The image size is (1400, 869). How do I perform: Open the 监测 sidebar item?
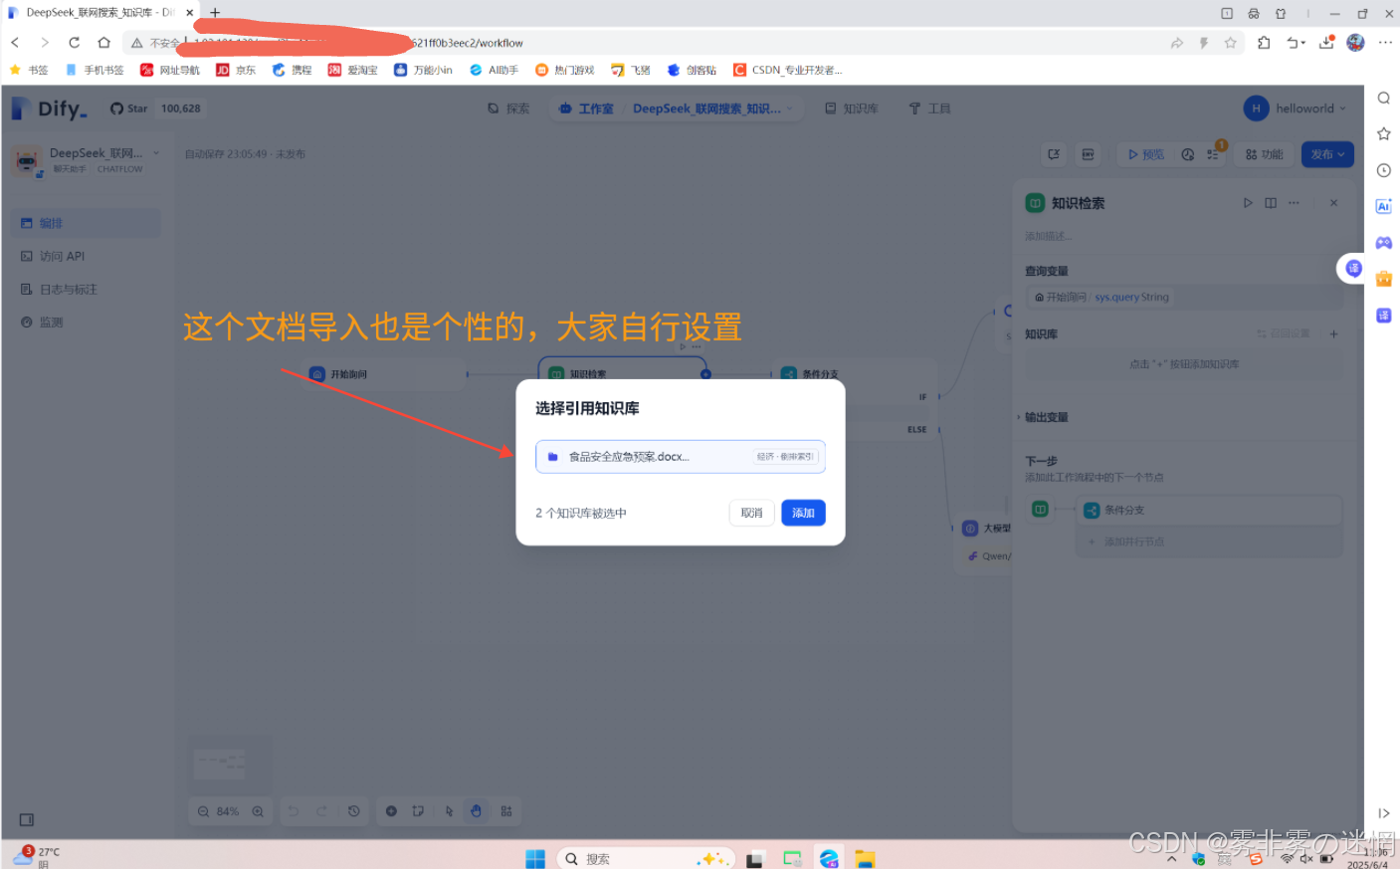(86, 323)
